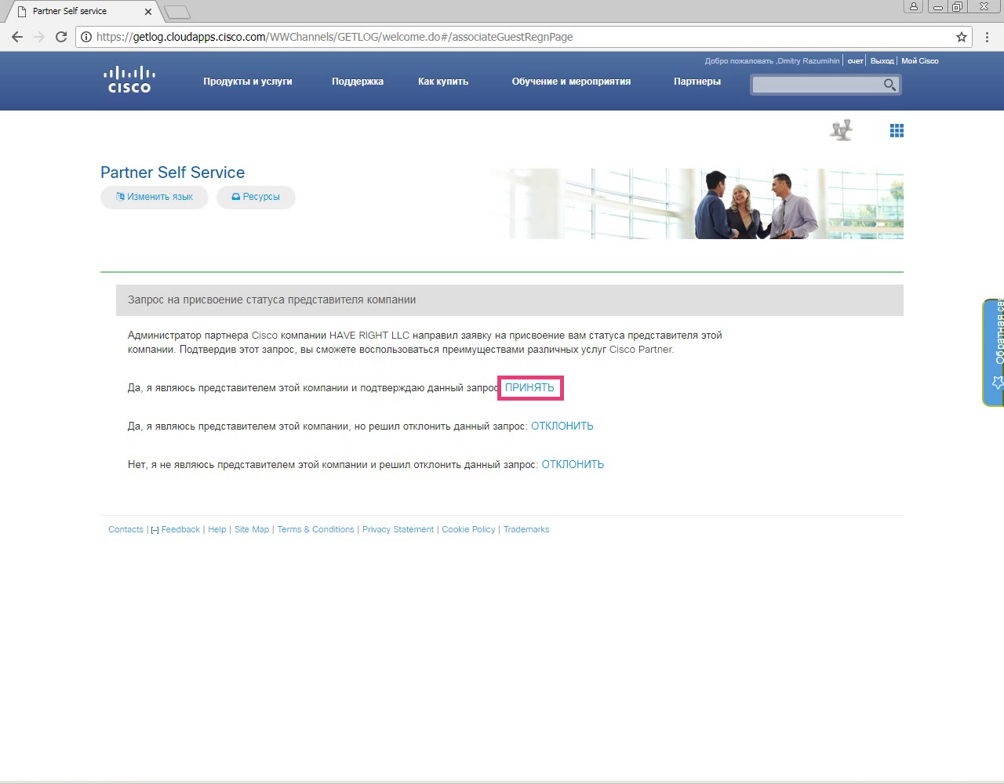Click the browser forward arrow
The image size is (1004, 784).
click(x=39, y=37)
